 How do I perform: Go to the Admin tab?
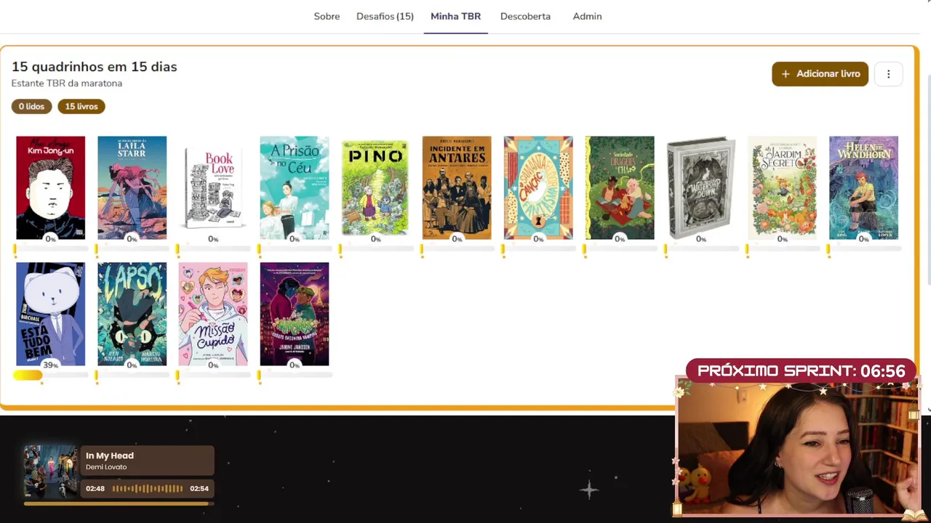[587, 16]
